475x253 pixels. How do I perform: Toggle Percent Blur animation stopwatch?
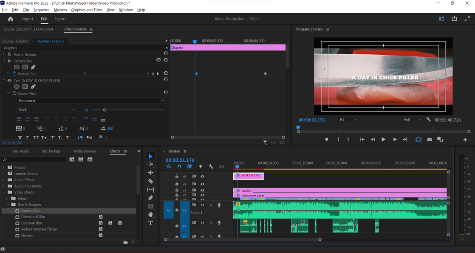pyautogui.click(x=14, y=74)
